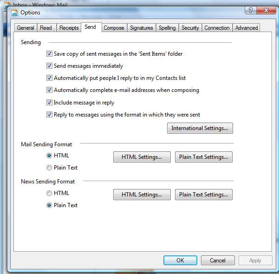Open the Read tab
Viewport: 279px width, 274px height.
[46, 28]
